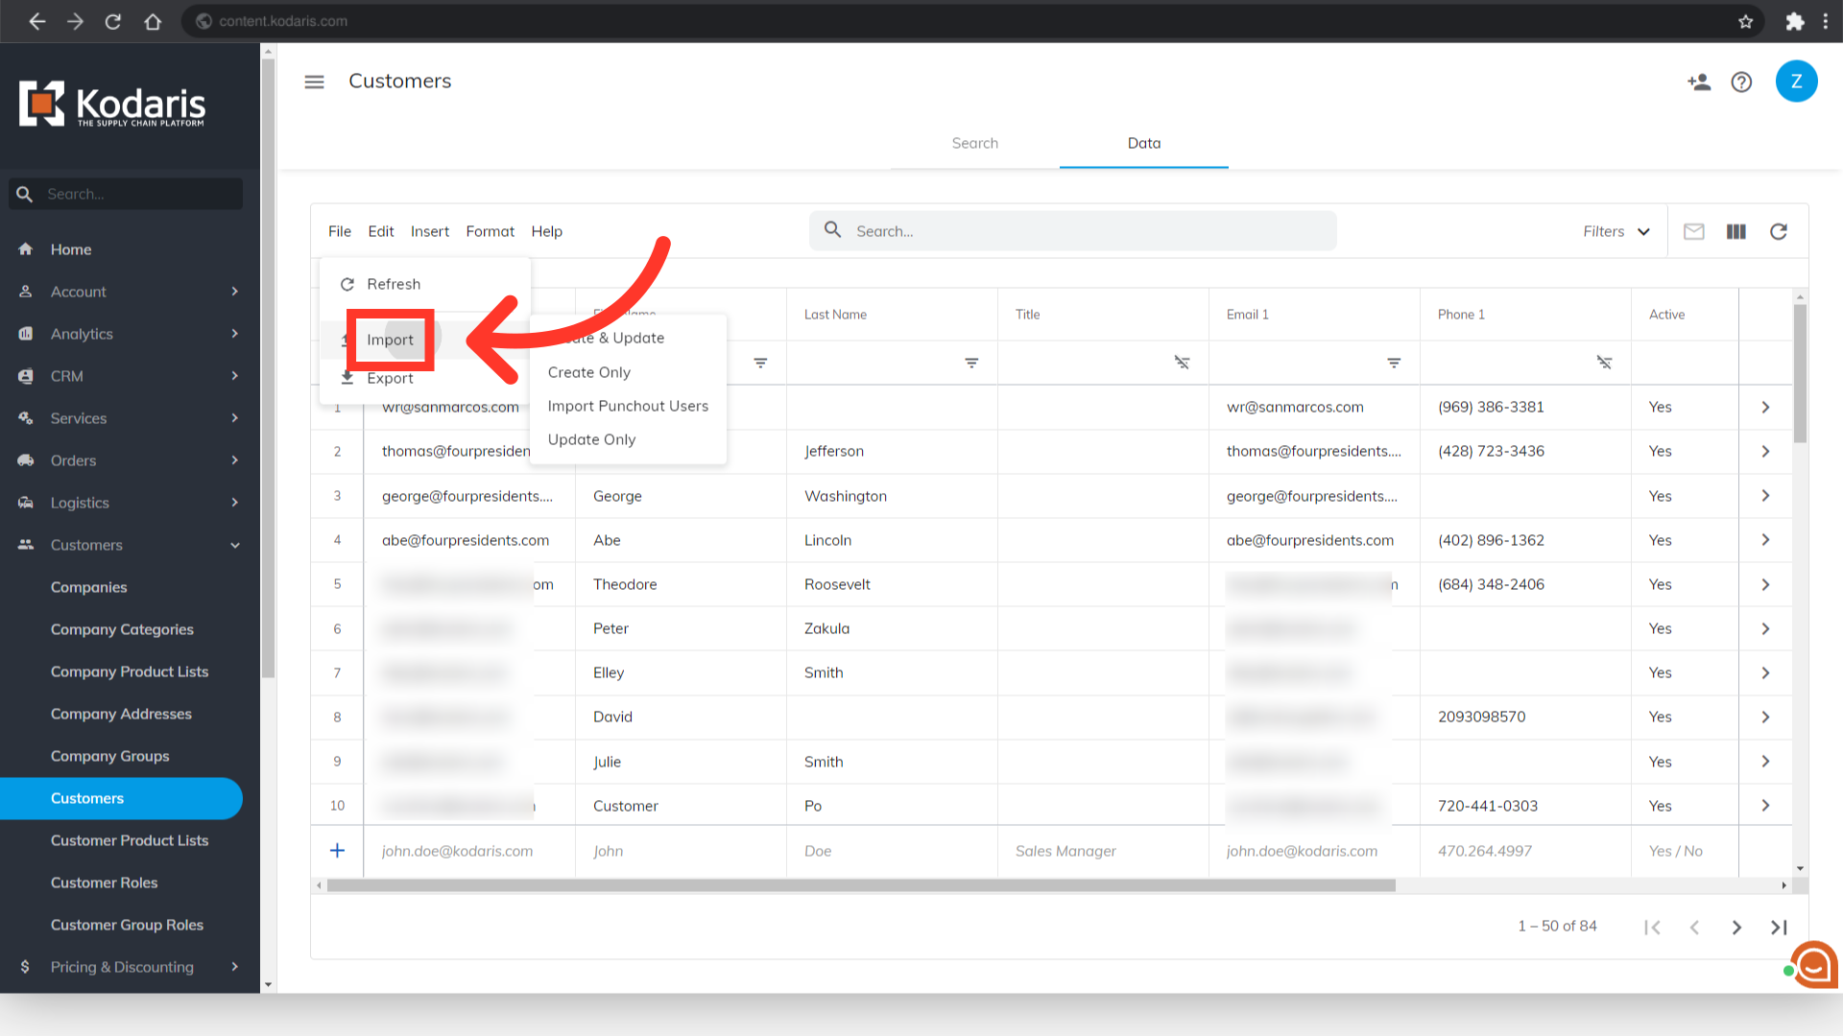The image size is (1843, 1036).
Task: Open the chat support bubble icon
Action: click(1812, 965)
